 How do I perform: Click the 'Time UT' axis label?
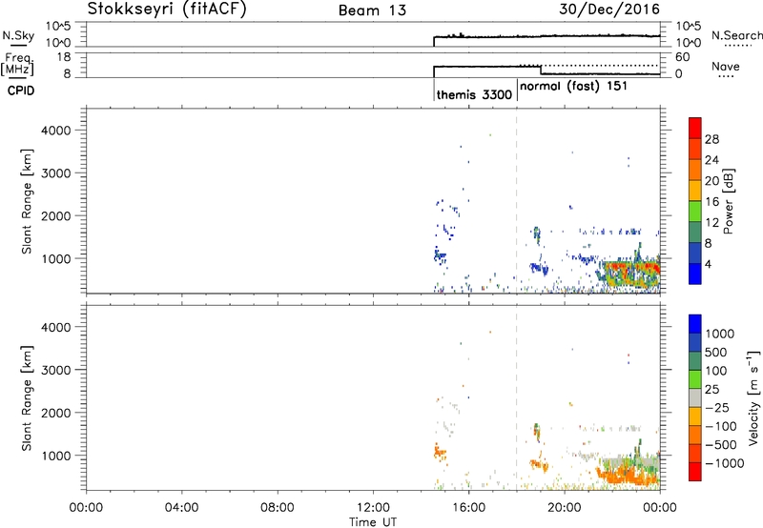tap(373, 522)
